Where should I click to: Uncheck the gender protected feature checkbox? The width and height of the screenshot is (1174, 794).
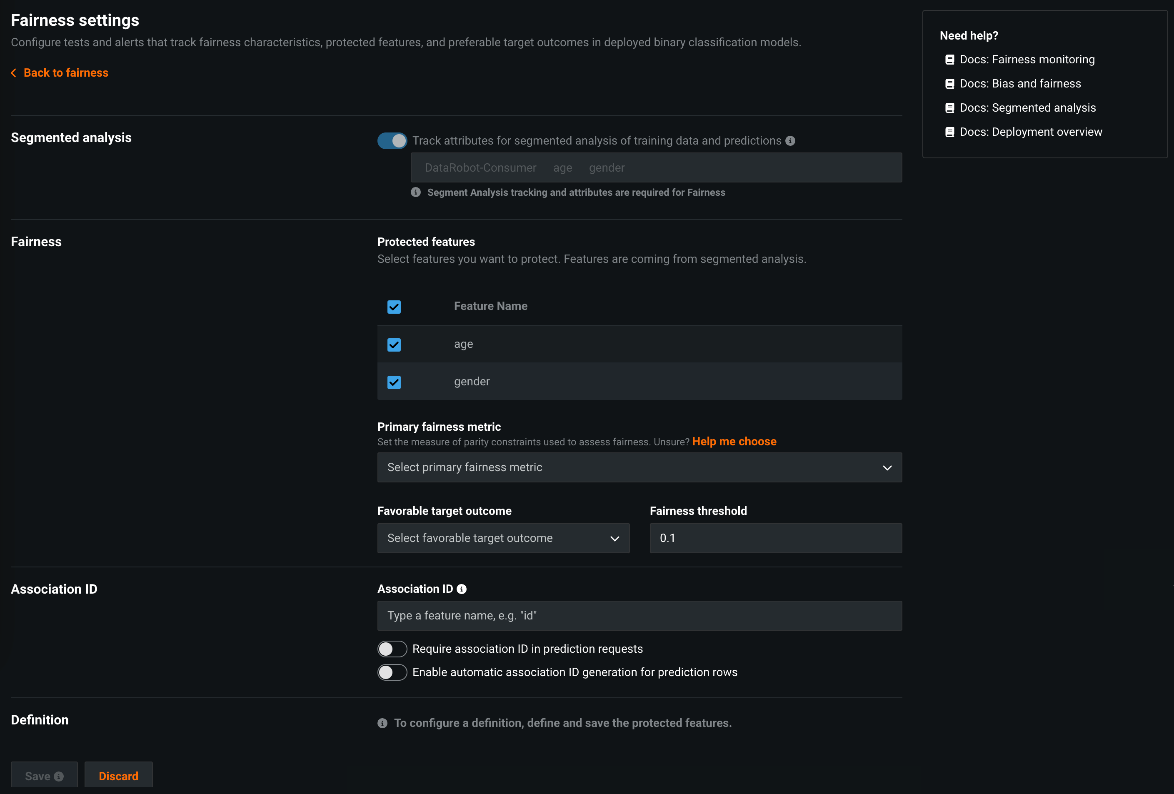coord(394,382)
